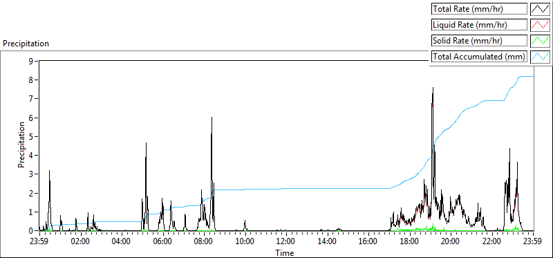Click the 12:00 time tick label
553x258 pixels.
[286, 242]
